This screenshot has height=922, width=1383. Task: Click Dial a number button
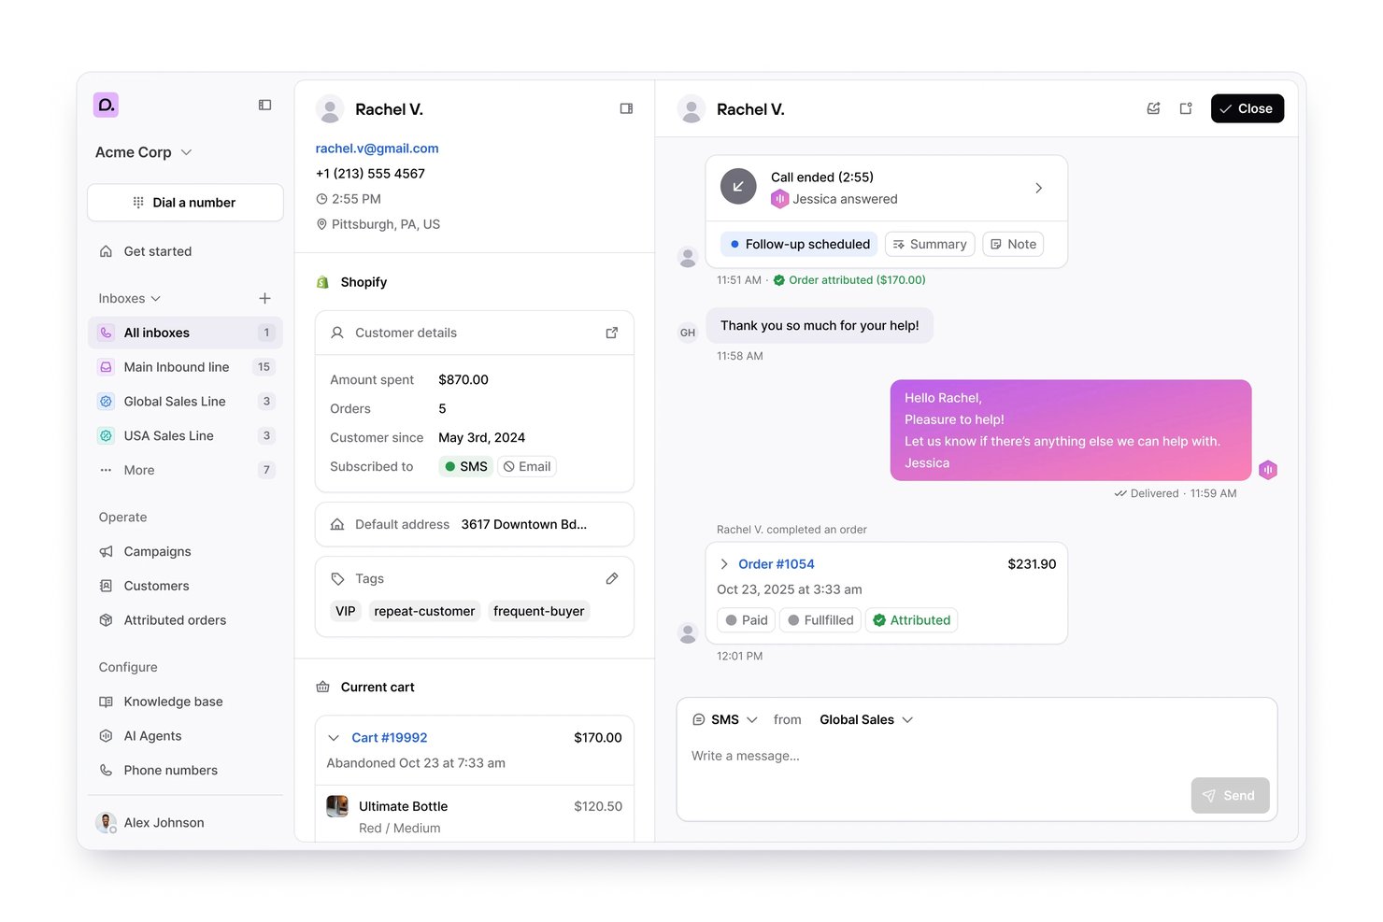click(x=185, y=203)
